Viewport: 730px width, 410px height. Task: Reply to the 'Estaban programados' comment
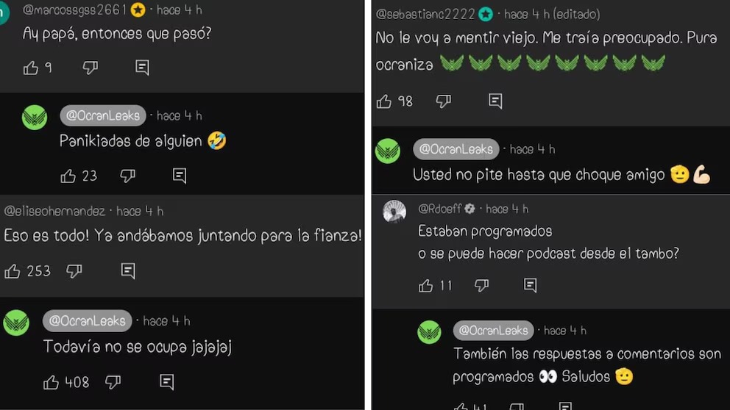530,285
